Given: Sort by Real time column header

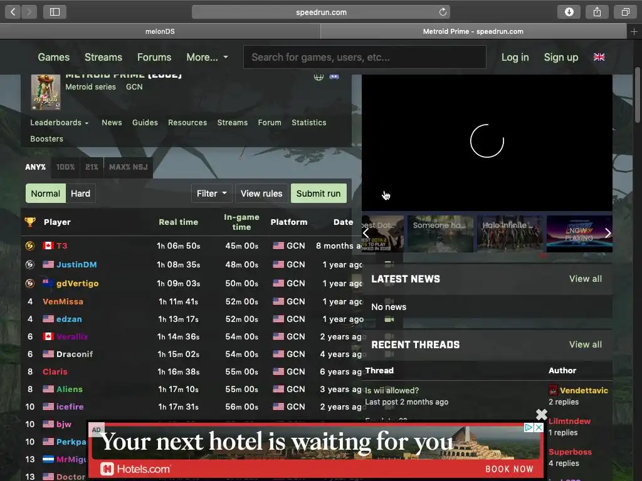Looking at the screenshot, I should [x=179, y=222].
